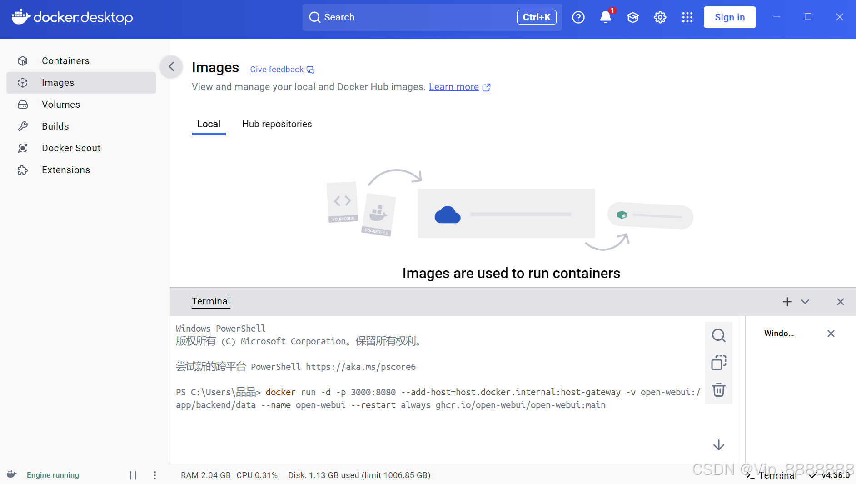Pause the Docker engine from the status bar
856x484 pixels.
tap(133, 475)
